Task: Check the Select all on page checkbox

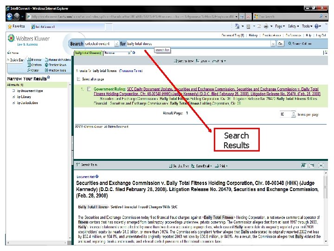Action: [78, 79]
